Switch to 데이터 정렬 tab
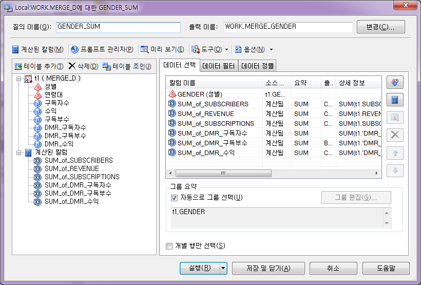This screenshot has width=421, height=285. point(257,66)
